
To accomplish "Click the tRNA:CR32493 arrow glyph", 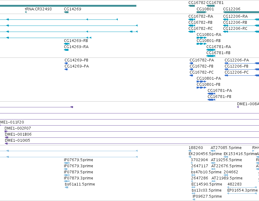I will click(26, 12).
